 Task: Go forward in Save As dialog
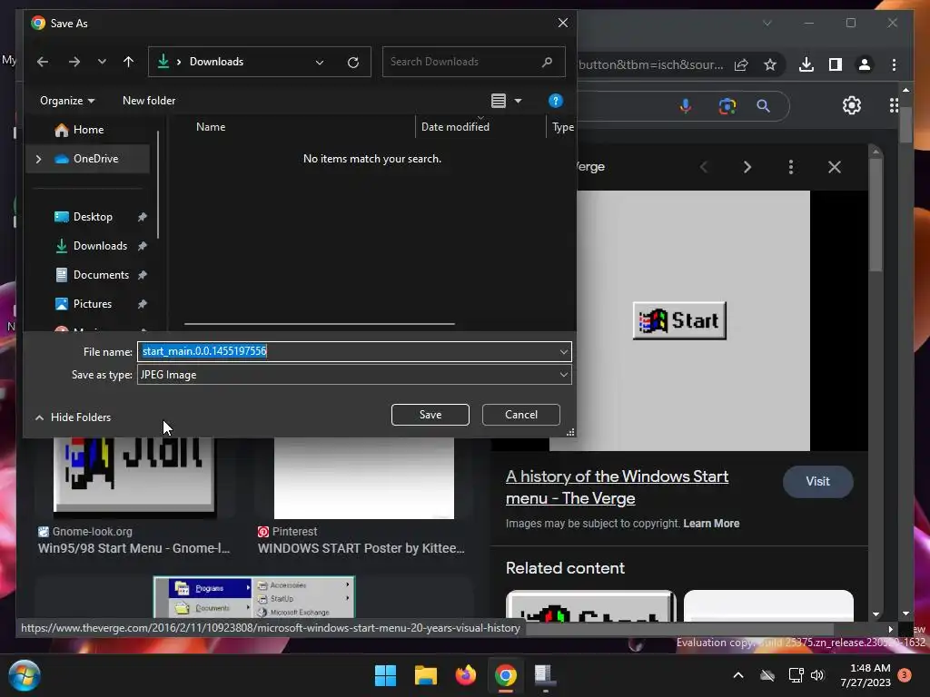click(x=74, y=62)
